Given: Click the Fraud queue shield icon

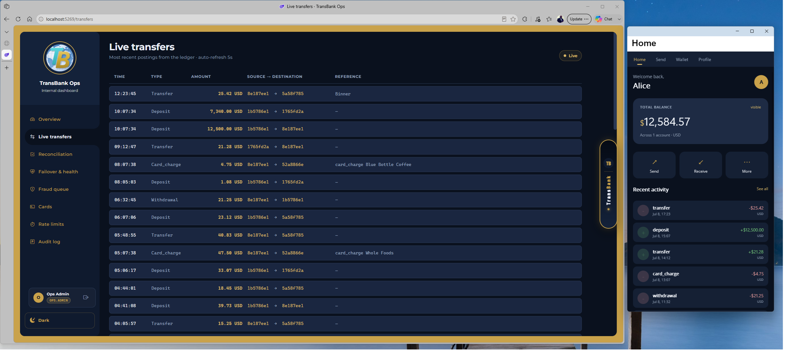Looking at the screenshot, I should tap(32, 189).
